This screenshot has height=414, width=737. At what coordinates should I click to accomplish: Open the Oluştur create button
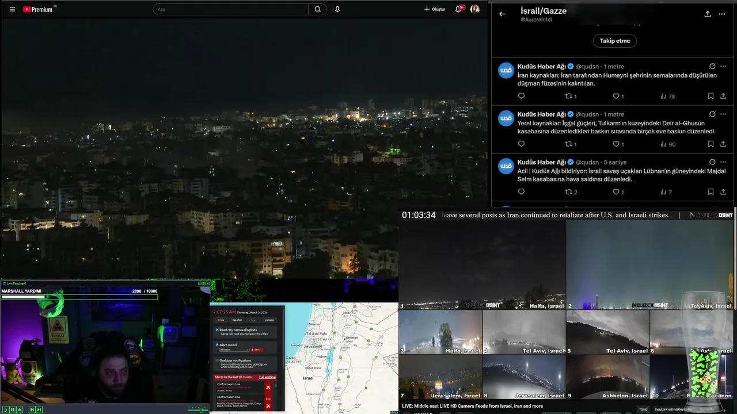435,9
